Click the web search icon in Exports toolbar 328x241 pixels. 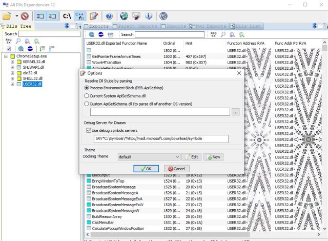tap(92, 34)
